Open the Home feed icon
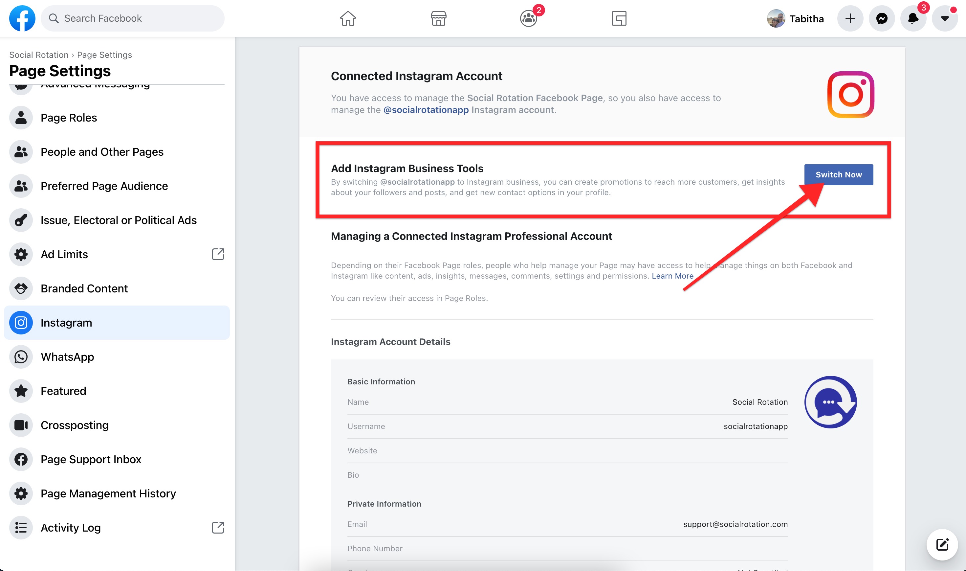966x571 pixels. [348, 18]
